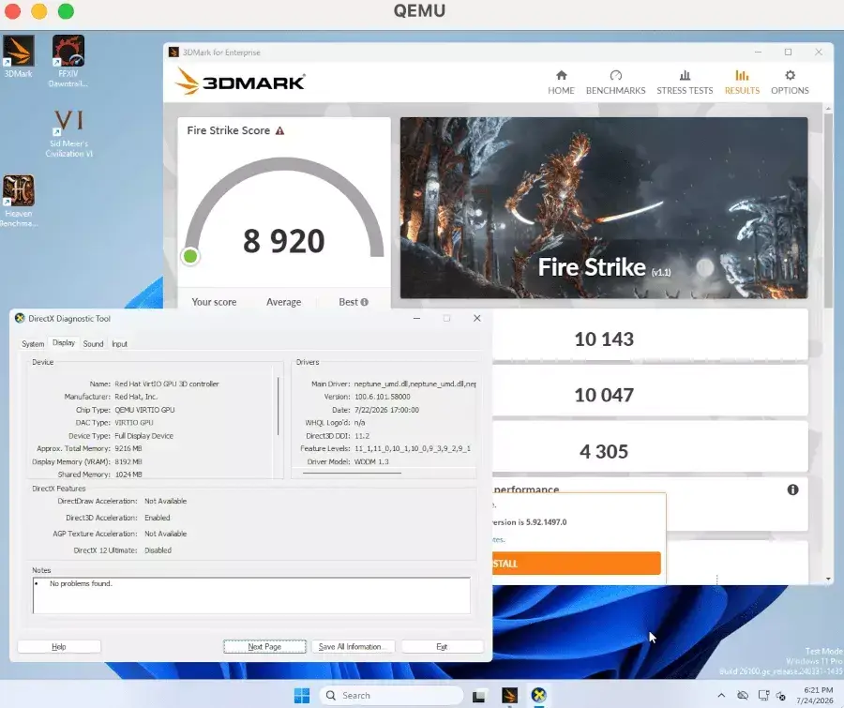Click the Your score label
Screen dimensions: 844x708
click(x=214, y=302)
